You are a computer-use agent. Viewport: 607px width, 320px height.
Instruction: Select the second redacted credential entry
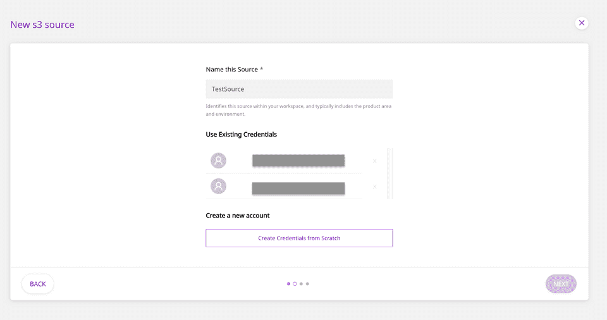[x=298, y=188]
